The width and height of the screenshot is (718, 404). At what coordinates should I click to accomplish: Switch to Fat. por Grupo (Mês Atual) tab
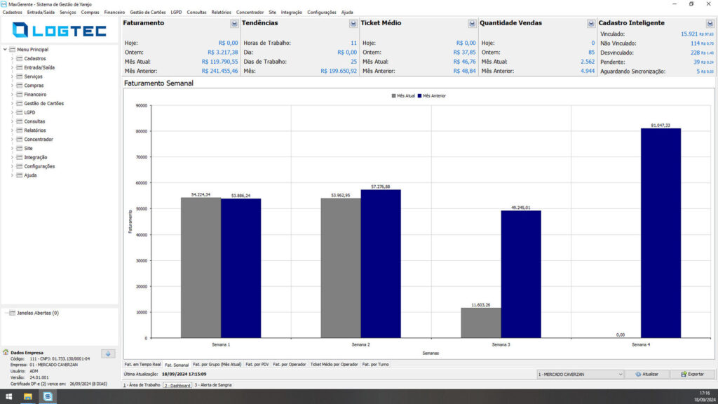217,365
